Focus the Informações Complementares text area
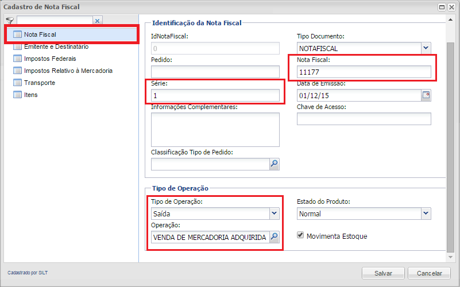 pyautogui.click(x=215, y=130)
